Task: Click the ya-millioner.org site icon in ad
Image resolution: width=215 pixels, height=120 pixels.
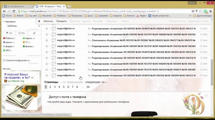Action: click(5, 81)
